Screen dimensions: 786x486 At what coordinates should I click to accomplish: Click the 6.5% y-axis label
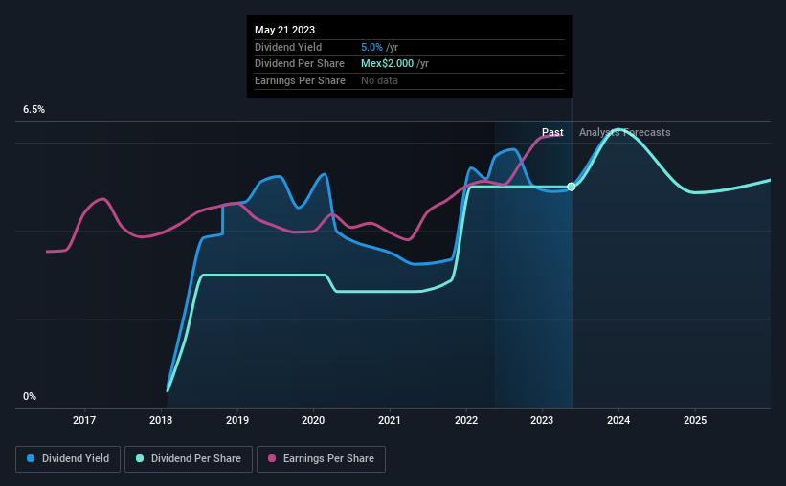34,110
